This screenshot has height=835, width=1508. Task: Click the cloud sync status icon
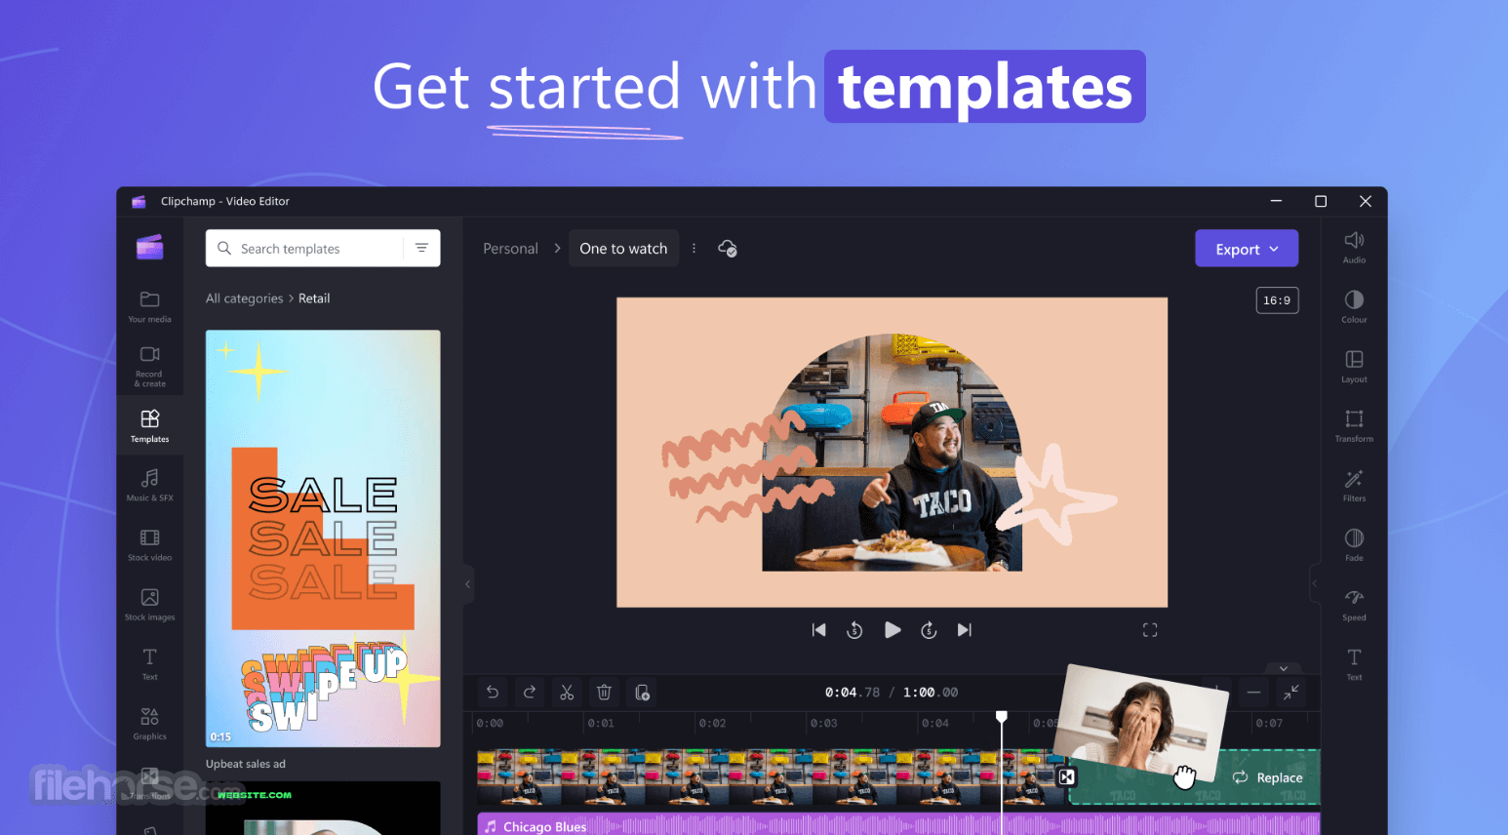(728, 248)
